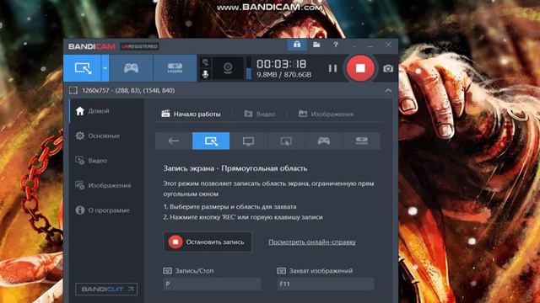Click the BANDICAM logo in title bar
This screenshot has width=540, height=303.
tap(92, 46)
